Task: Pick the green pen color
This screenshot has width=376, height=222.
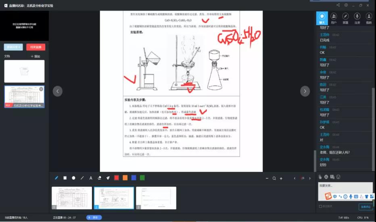Action: (142, 178)
